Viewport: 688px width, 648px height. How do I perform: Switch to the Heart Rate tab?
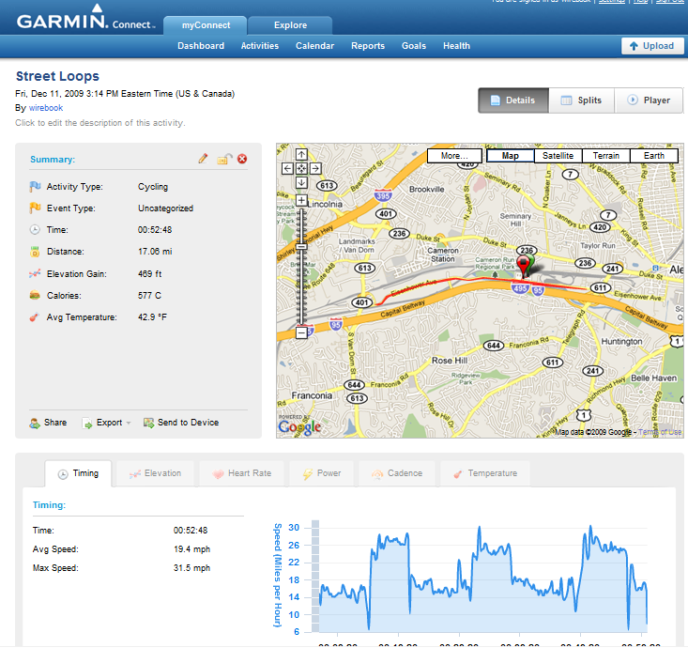241,473
